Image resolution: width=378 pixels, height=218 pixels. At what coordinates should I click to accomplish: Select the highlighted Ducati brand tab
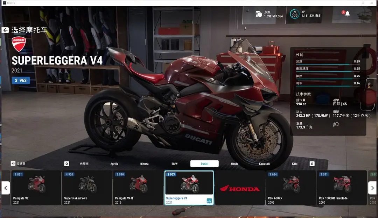pos(204,163)
